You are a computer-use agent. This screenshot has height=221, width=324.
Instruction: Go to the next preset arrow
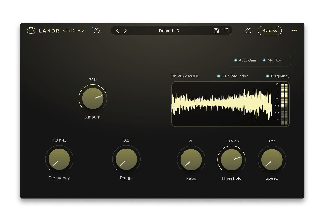125,31
